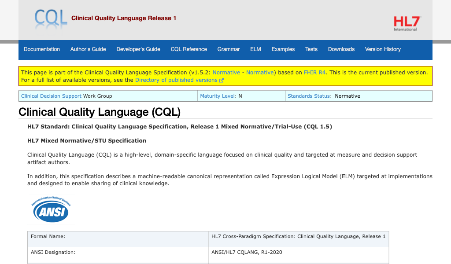The width and height of the screenshot is (451, 264).
Task: Click the 'HL7 Standard: Clinical Quality Language Specification' line
Action: [180, 127]
